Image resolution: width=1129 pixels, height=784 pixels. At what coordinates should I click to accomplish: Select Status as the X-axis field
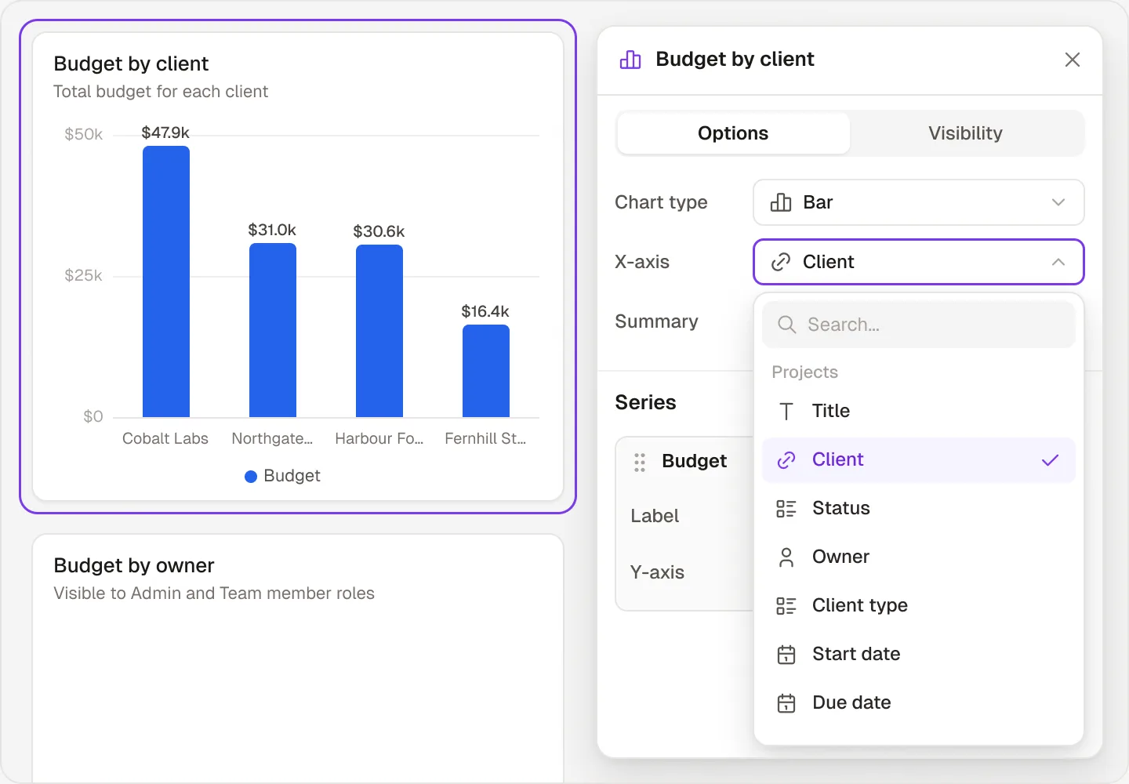point(918,508)
